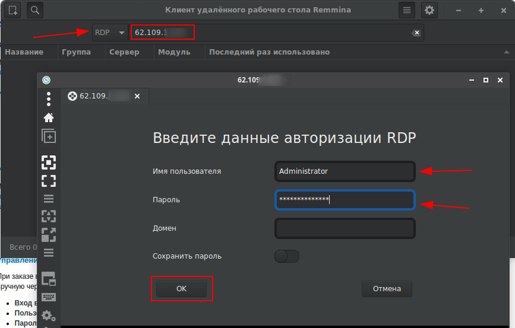Click the fit window icon in sidebar
The width and height of the screenshot is (515, 328).
[x=49, y=163]
